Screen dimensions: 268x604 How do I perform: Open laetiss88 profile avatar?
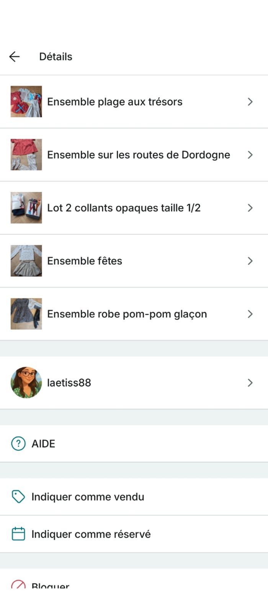click(x=26, y=382)
